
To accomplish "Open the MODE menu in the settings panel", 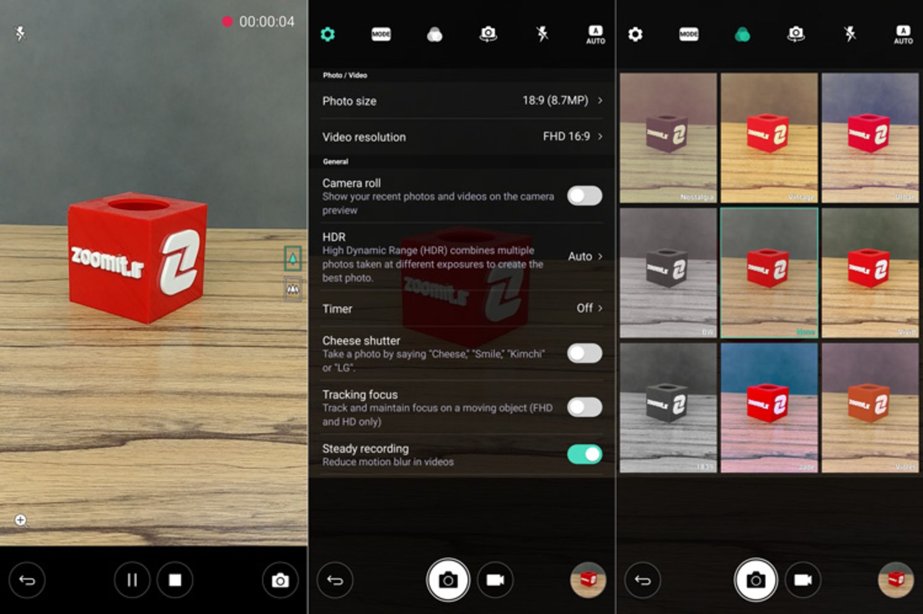I will click(381, 34).
